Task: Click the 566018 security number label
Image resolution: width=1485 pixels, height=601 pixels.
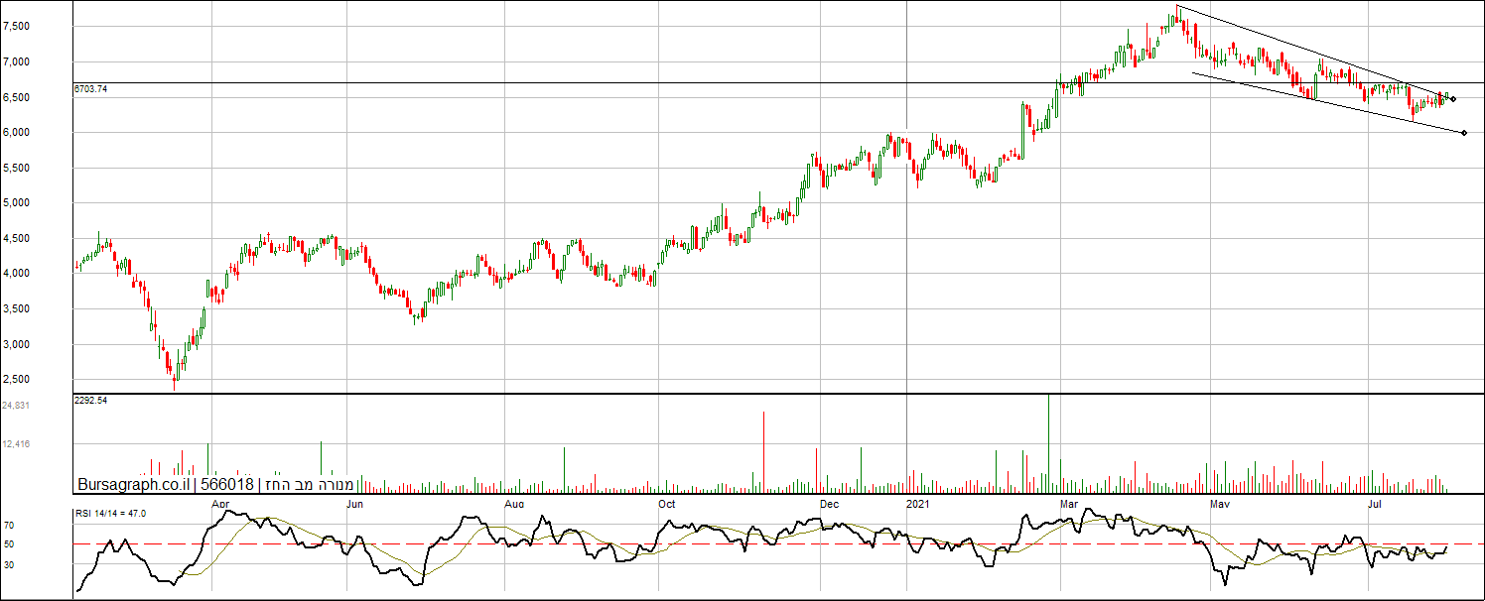Action: [226, 484]
